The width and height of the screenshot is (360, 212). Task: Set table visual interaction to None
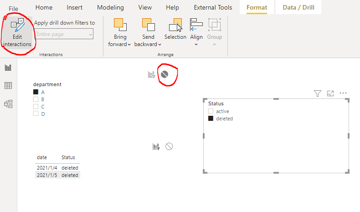click(169, 146)
